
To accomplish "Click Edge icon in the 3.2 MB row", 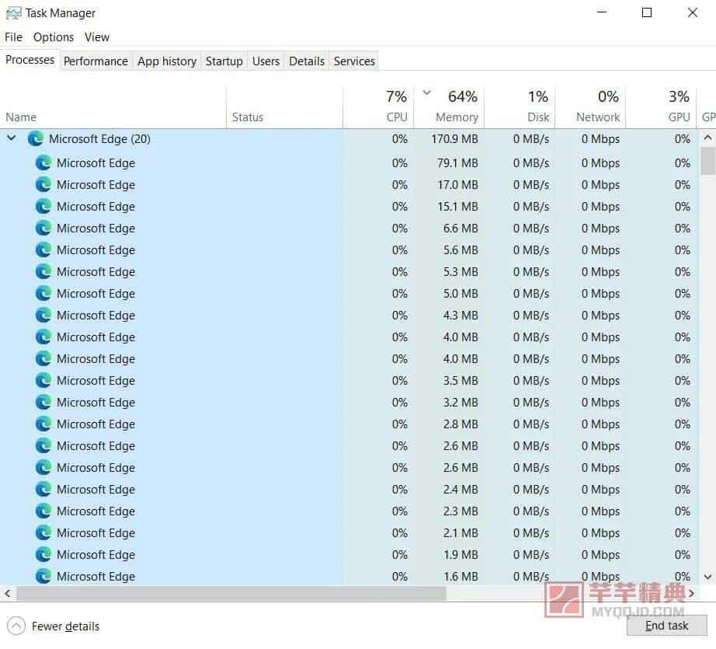I will [x=43, y=402].
